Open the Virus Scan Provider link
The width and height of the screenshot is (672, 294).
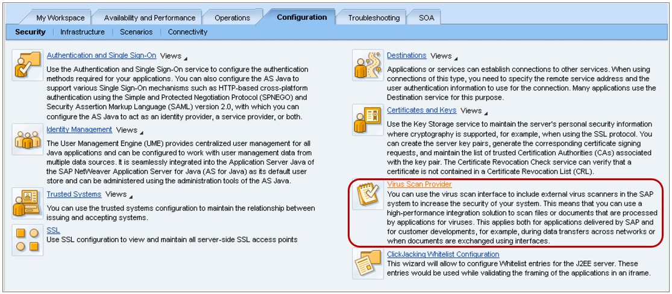point(419,184)
